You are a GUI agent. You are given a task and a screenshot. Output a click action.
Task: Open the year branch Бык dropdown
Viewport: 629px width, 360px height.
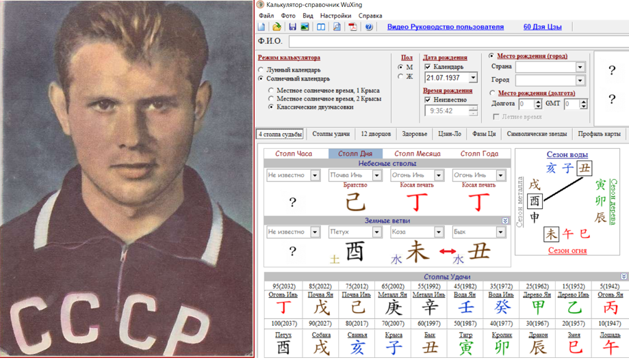tap(500, 232)
